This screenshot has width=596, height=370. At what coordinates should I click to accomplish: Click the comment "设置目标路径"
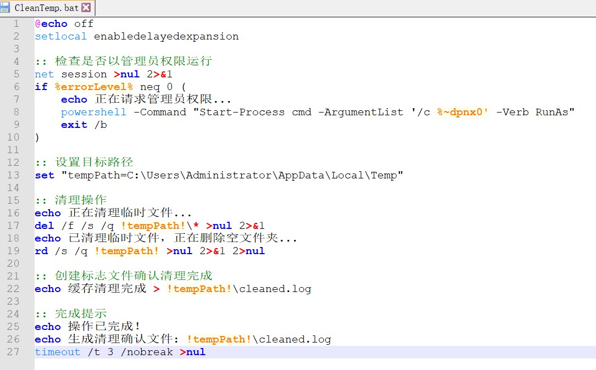94,162
